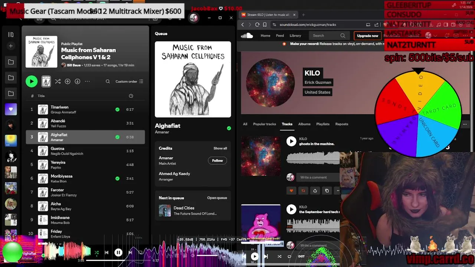Image resolution: width=475 pixels, height=267 pixels.
Task: Click the playlist cover thumbnail in header
Action: [x=42, y=52]
